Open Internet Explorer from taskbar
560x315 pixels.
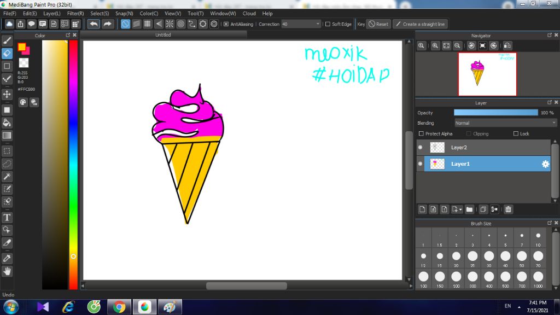68,307
